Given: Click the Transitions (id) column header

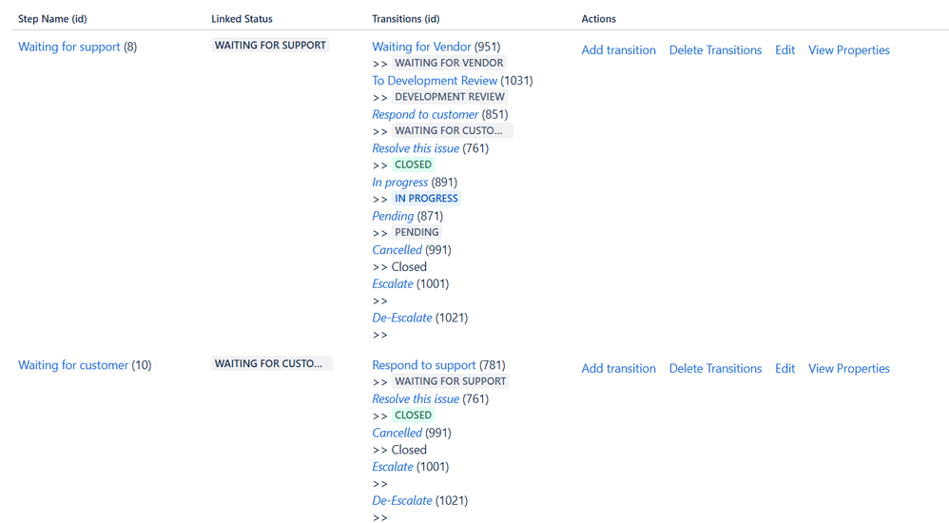Looking at the screenshot, I should pyautogui.click(x=405, y=19).
